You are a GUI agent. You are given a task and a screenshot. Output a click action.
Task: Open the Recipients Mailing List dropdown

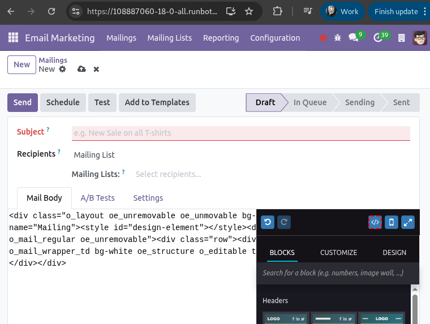coord(94,155)
